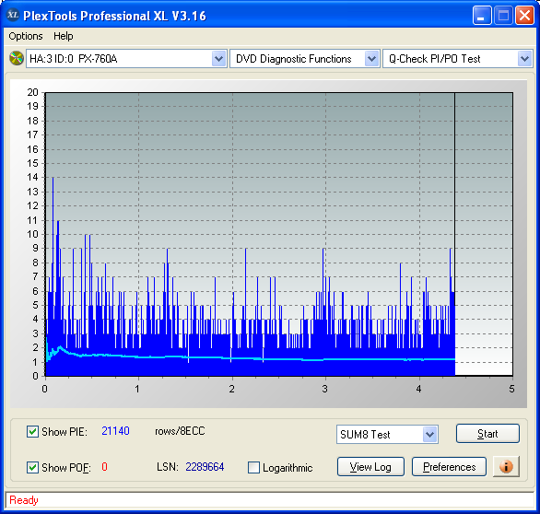Open the Preferences dialog

[449, 467]
